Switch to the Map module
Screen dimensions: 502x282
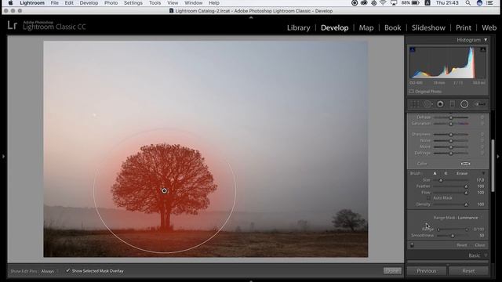366,28
